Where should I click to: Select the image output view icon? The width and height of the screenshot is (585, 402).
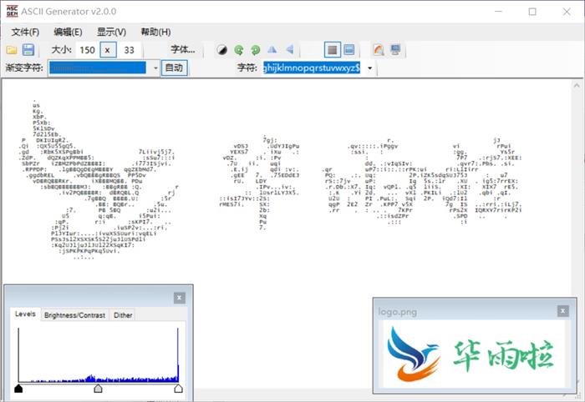tap(348, 50)
